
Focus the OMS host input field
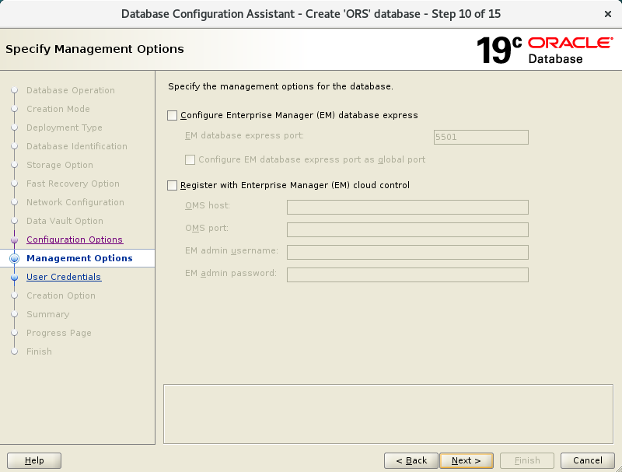[407, 207]
